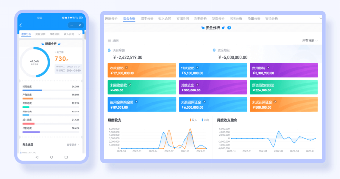The width and height of the screenshot is (340, 179).
Task: Tap the back arrow in phone header
Action: [21, 25]
